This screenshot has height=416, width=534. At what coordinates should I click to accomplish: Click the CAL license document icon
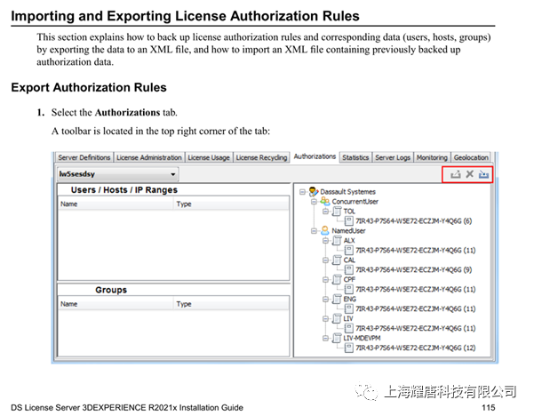(x=337, y=260)
